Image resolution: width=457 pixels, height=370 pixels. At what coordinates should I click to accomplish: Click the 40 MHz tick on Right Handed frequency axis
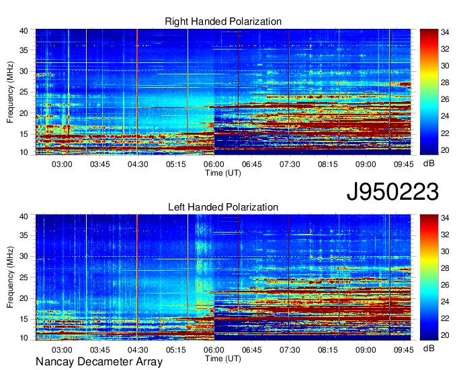24,31
